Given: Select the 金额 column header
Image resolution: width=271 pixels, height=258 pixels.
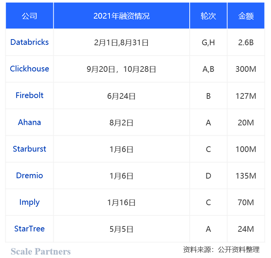Looking at the screenshot, I should tap(246, 16).
